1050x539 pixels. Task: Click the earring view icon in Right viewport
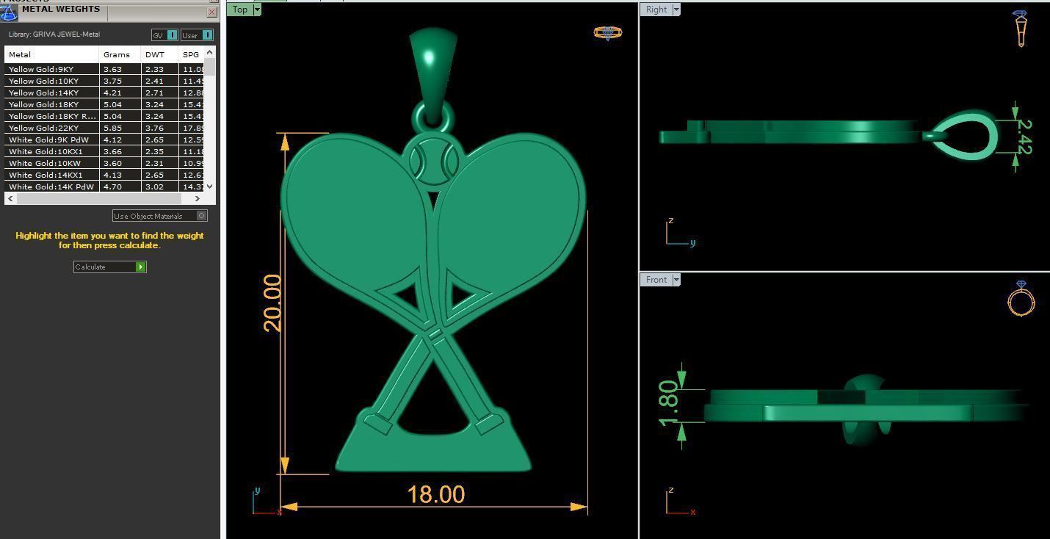point(1020,28)
